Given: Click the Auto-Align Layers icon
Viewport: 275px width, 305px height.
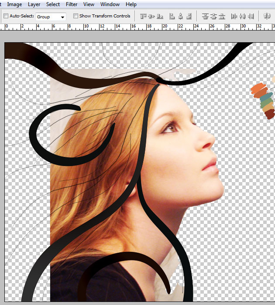Looking at the screenshot, I should (x=267, y=16).
